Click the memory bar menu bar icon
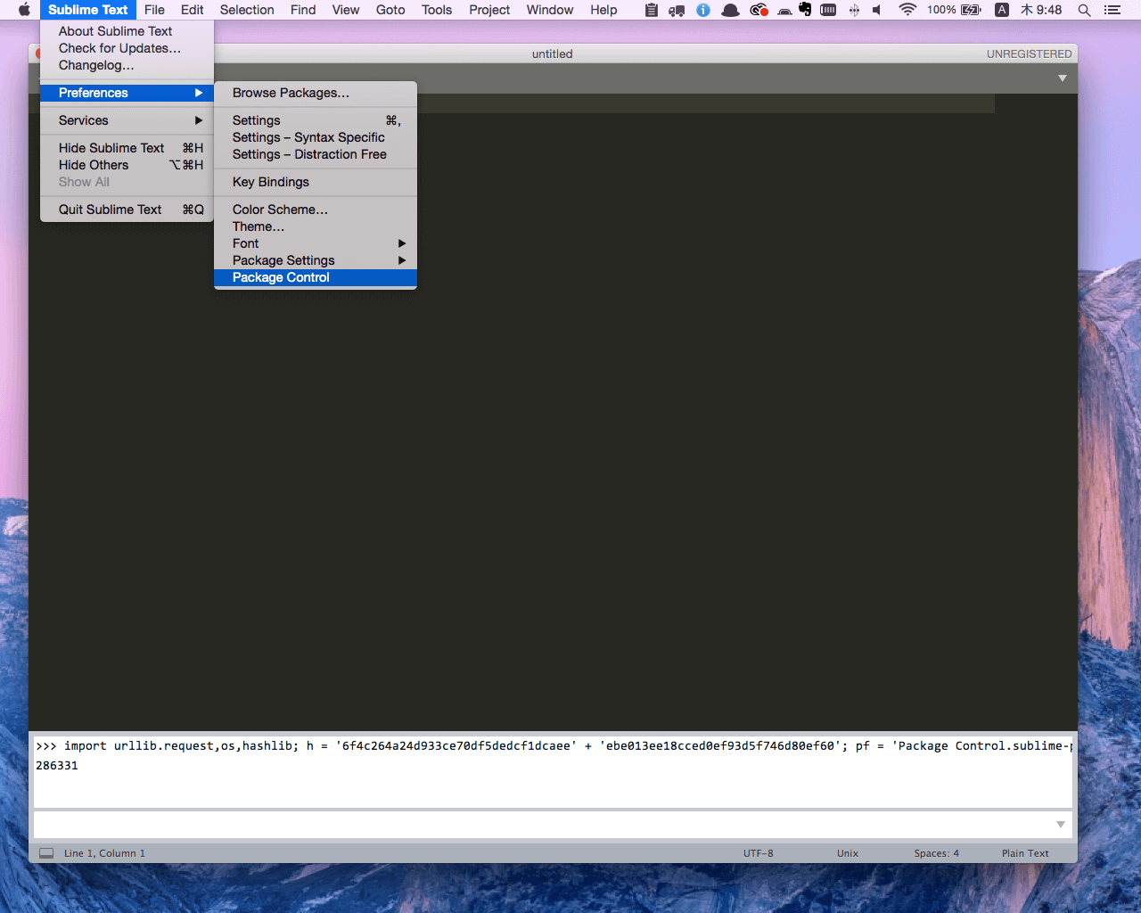 pos(828,10)
